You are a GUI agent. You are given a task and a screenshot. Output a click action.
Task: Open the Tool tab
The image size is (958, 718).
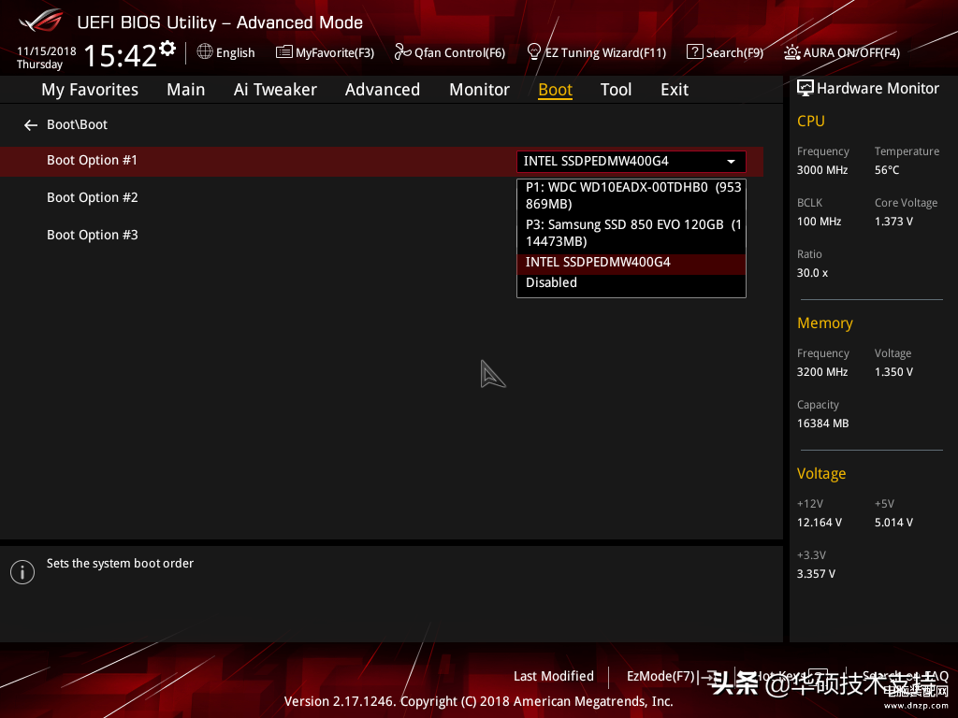616,90
